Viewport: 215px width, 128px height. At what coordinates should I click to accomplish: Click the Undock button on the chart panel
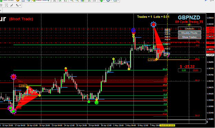coord(190,28)
